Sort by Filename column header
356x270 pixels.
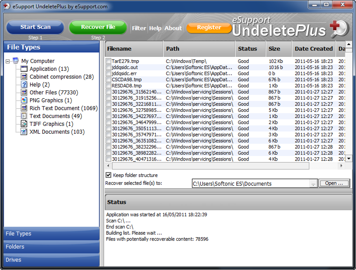(134, 49)
